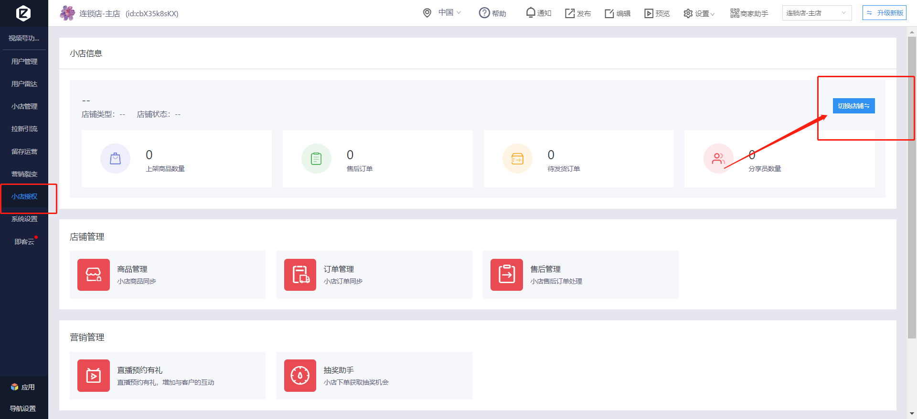Click the 上架商品数量 bag icon
917x419 pixels.
pyautogui.click(x=115, y=159)
